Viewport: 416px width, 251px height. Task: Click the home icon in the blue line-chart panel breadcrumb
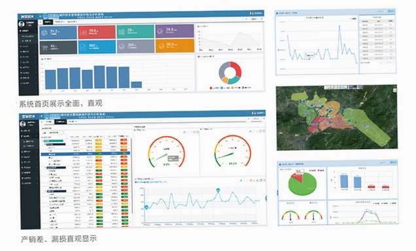[x=277, y=13]
